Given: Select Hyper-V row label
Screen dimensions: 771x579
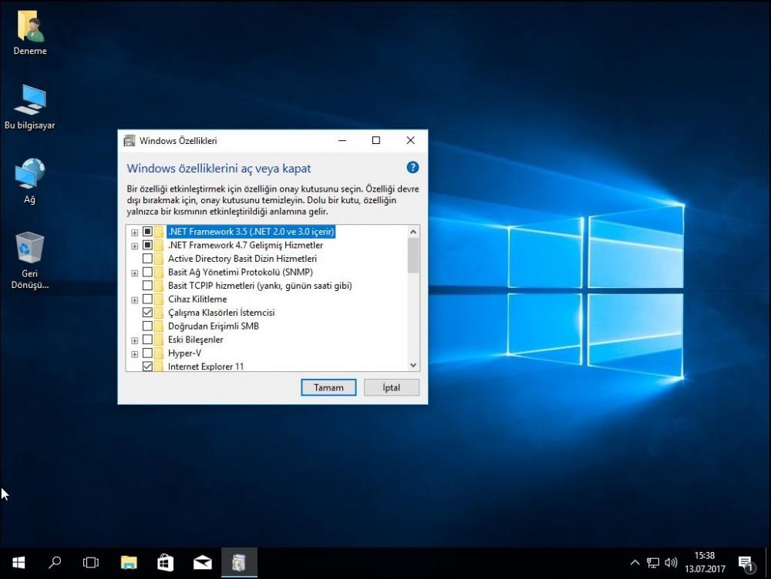Looking at the screenshot, I should pos(184,353).
